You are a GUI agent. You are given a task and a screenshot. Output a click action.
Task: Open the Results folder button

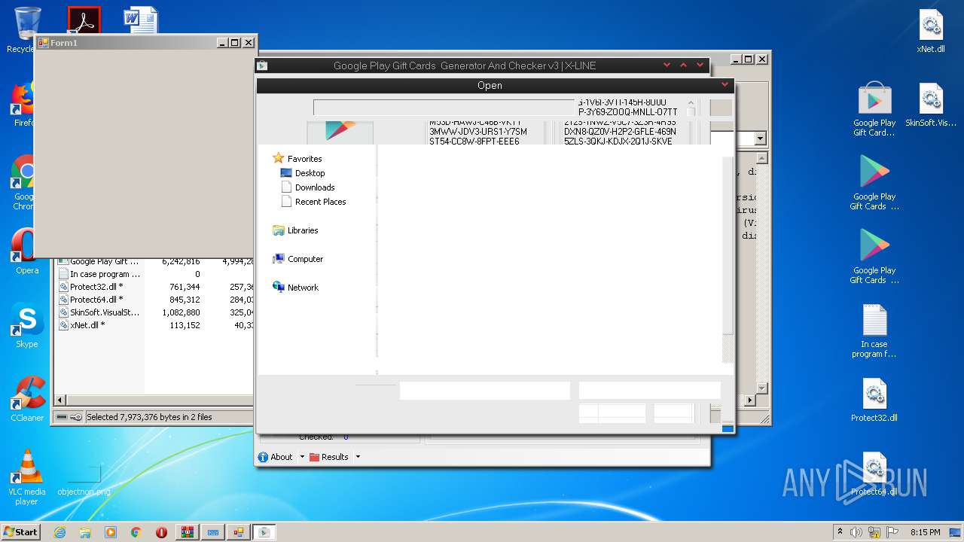pyautogui.click(x=329, y=457)
